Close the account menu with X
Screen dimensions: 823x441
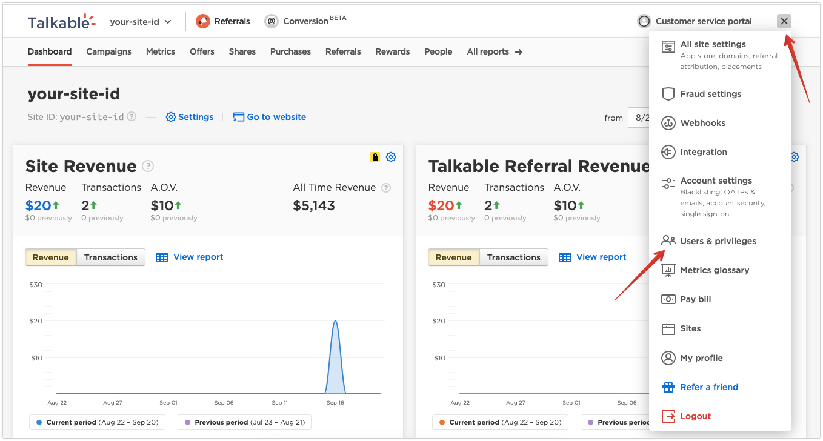tap(784, 21)
